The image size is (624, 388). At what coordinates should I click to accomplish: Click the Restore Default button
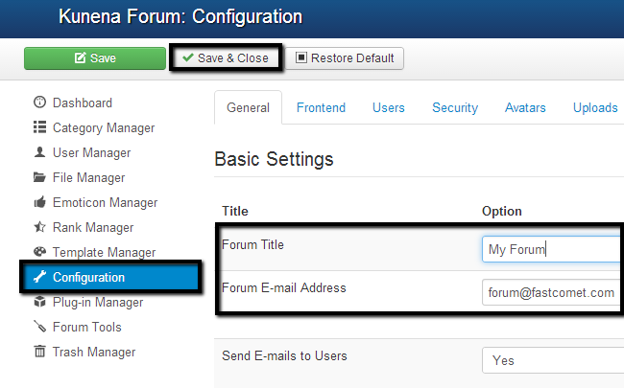click(347, 58)
